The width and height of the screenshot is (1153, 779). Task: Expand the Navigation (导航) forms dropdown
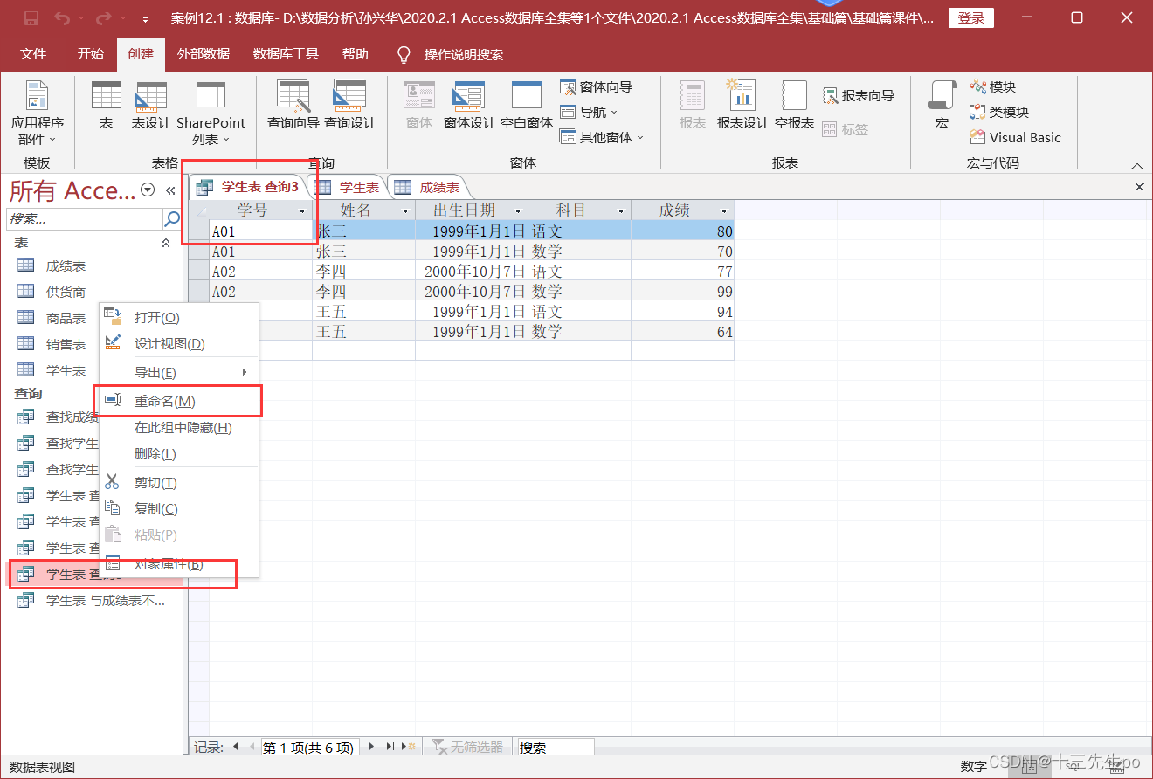tap(589, 112)
